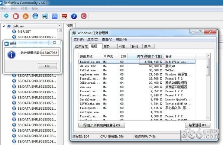Select the QuickContr... process row
The image size is (223, 145).
137,100
